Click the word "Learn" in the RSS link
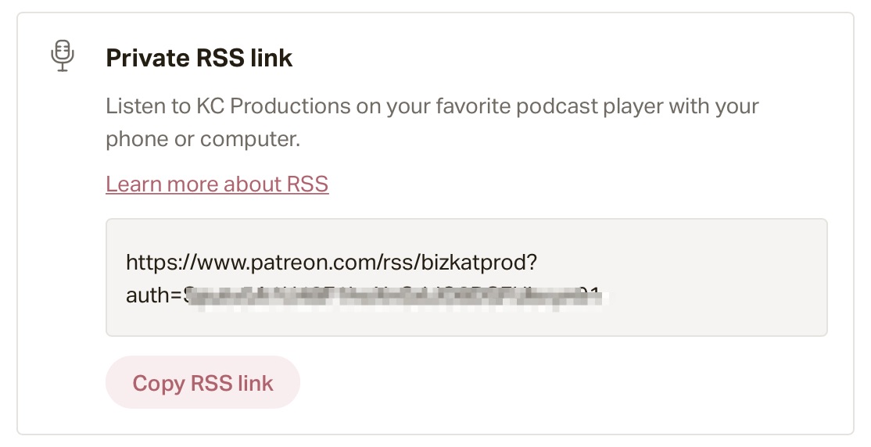Image resolution: width=871 pixels, height=447 pixels. 131,184
